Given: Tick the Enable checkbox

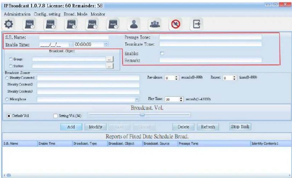Looking at the screenshot, I should tap(162, 54).
